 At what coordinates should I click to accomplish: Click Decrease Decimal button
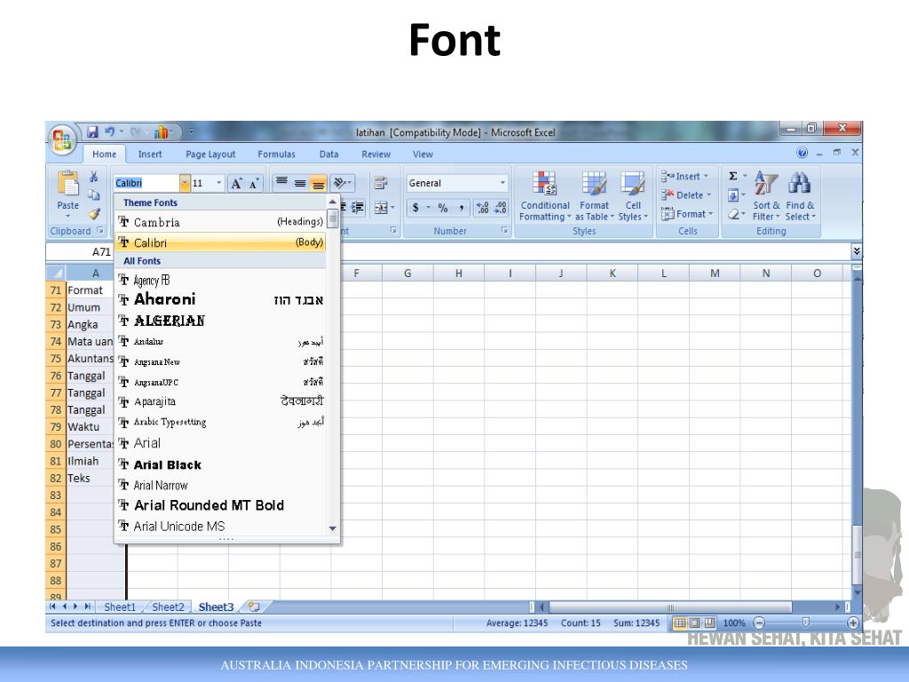[x=501, y=208]
